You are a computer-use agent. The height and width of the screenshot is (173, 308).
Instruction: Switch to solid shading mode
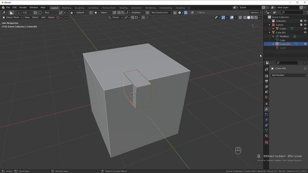click(248, 17)
